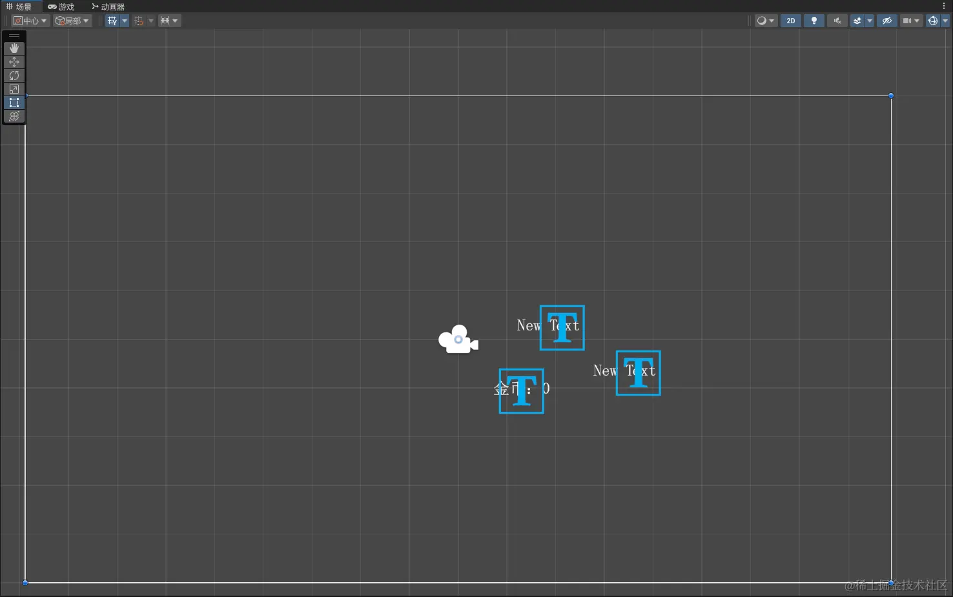The width and height of the screenshot is (953, 597).
Task: Open the increment snapping dropdown
Action: coord(169,21)
